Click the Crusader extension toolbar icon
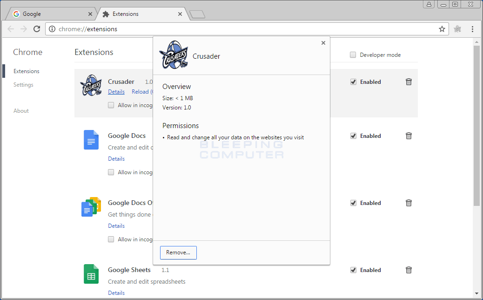The width and height of the screenshot is (483, 300). (457, 29)
